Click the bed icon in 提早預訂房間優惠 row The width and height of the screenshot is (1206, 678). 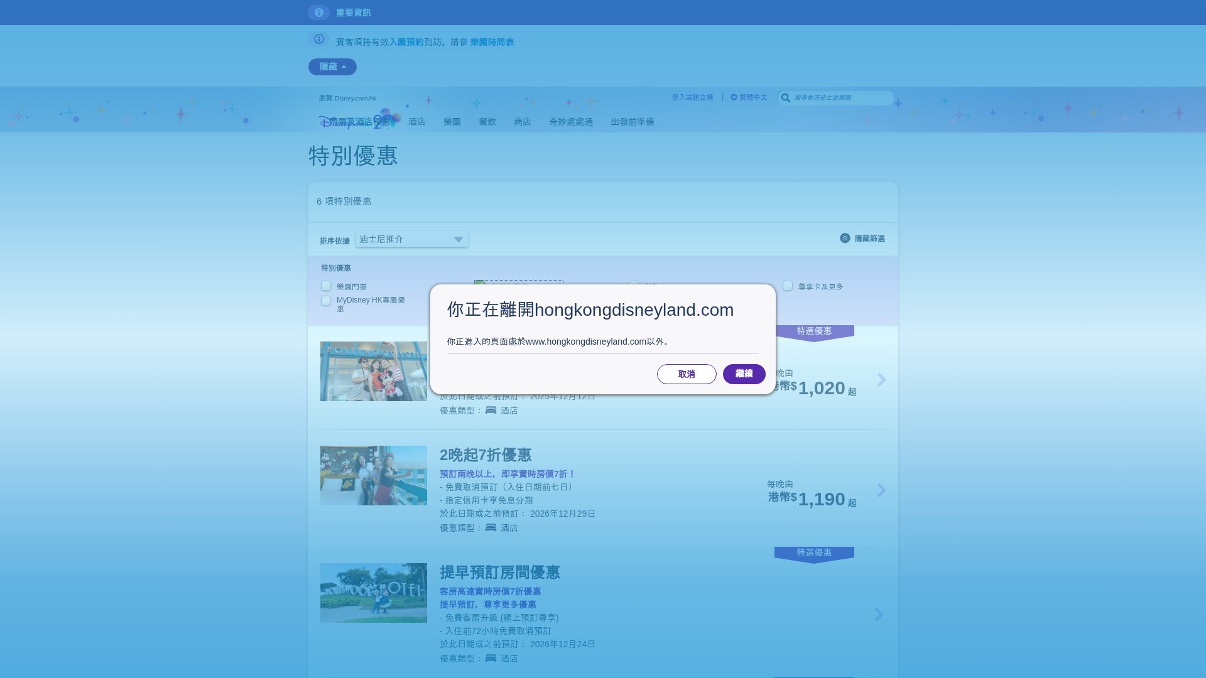point(491,658)
